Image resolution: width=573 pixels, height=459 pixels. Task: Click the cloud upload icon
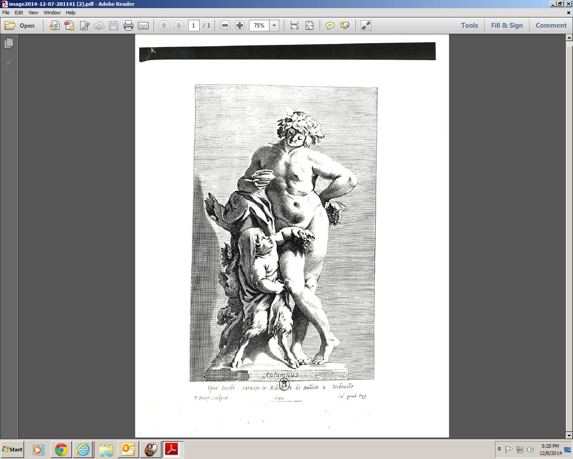click(x=99, y=26)
